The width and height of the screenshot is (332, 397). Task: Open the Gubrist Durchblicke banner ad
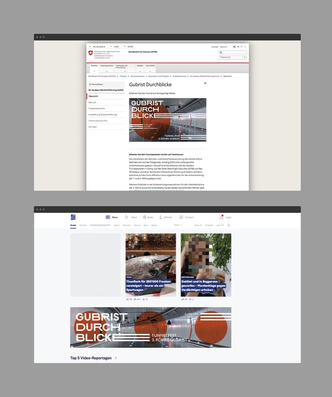[150, 328]
